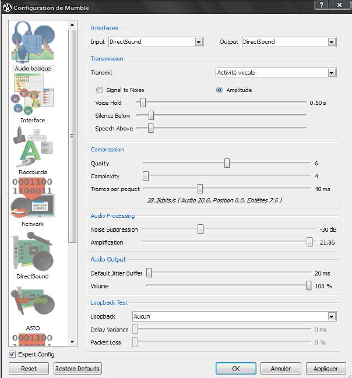The image size is (352, 378).
Task: Click Restore Defaults button
Action: [x=78, y=369]
